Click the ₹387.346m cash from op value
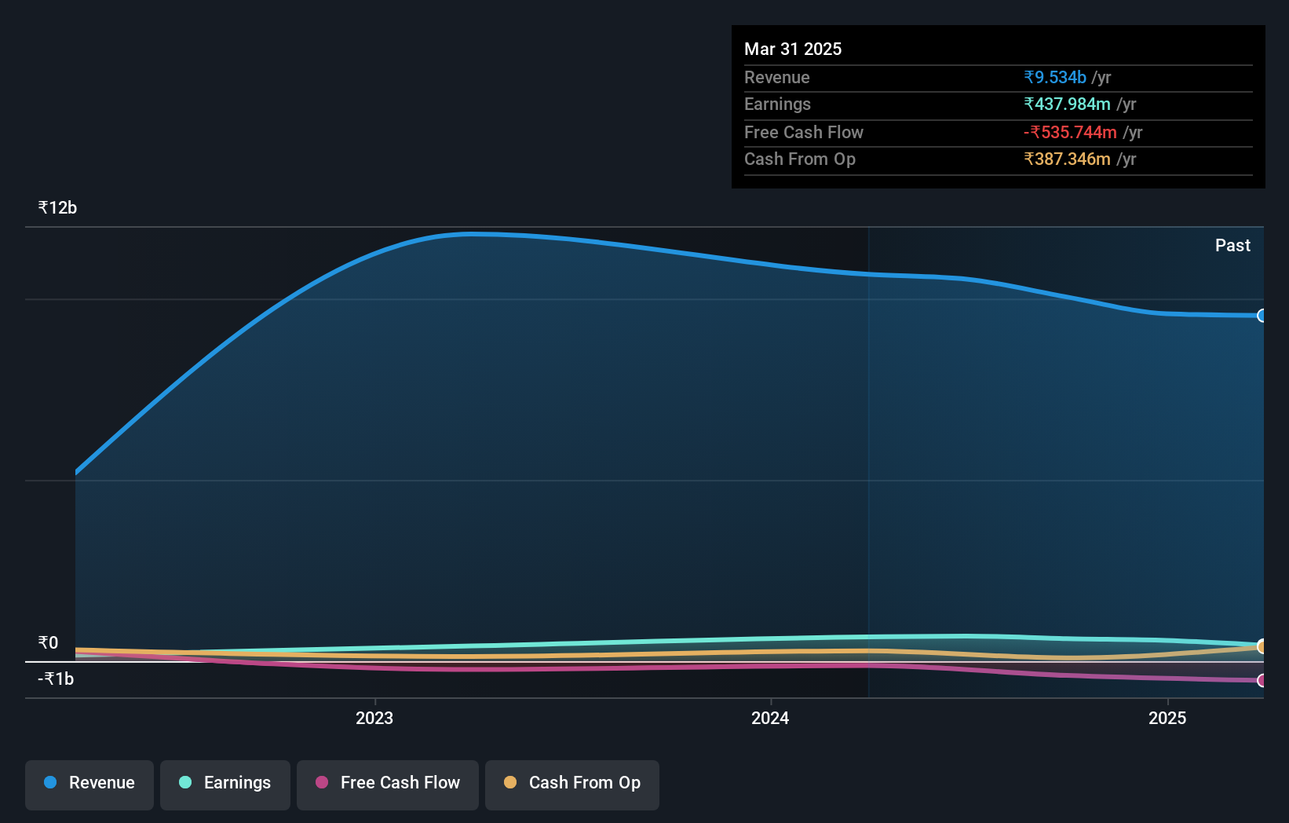The width and height of the screenshot is (1289, 823). pos(1067,159)
